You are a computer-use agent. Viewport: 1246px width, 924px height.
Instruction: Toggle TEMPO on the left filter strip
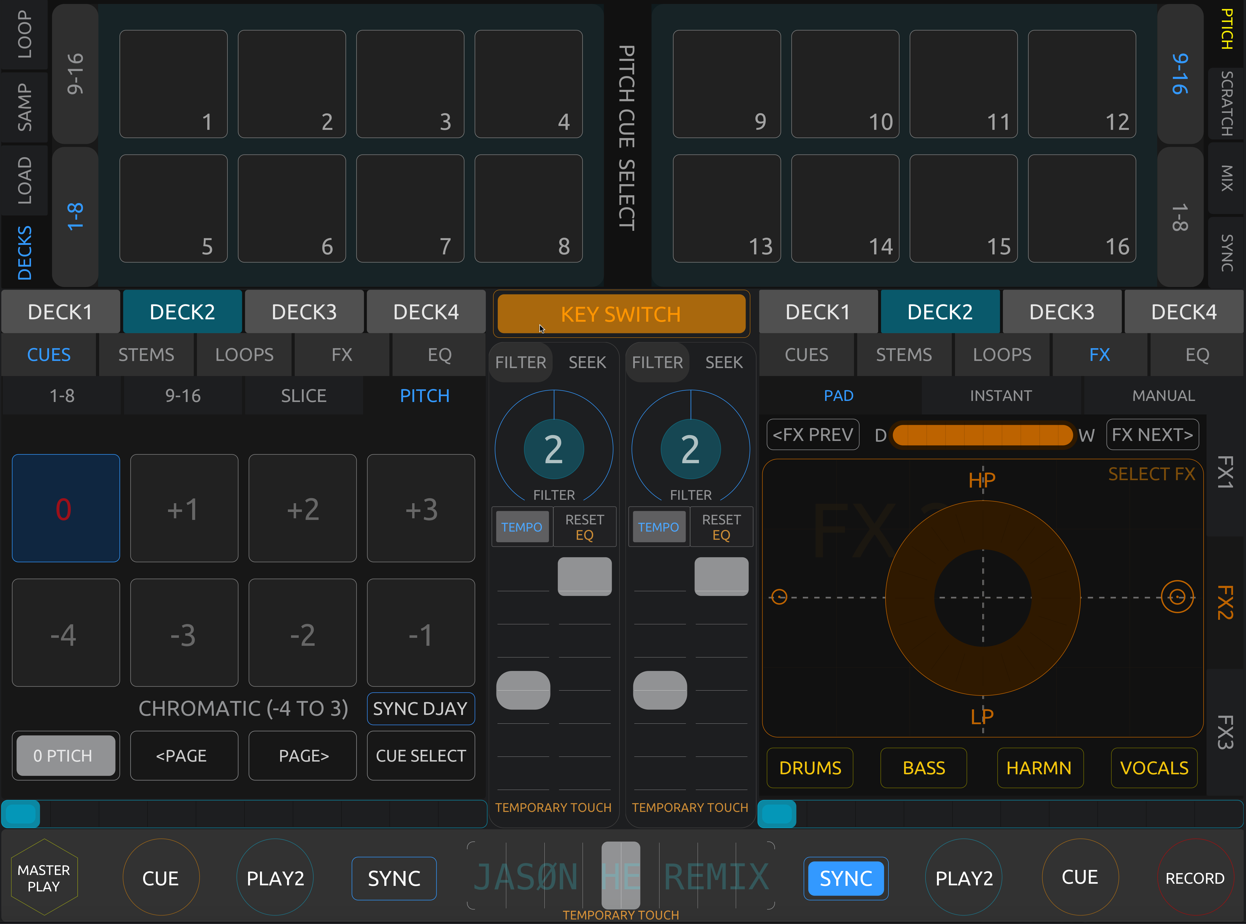point(521,527)
